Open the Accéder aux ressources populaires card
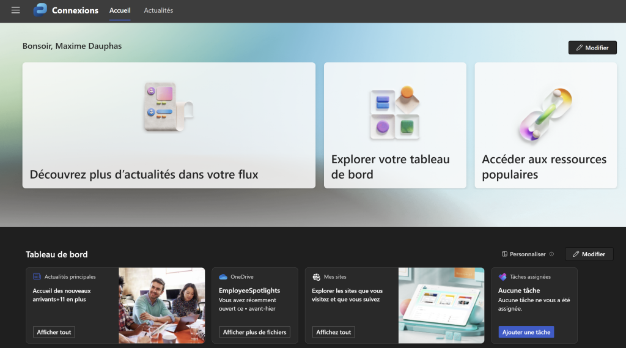 tap(545, 125)
